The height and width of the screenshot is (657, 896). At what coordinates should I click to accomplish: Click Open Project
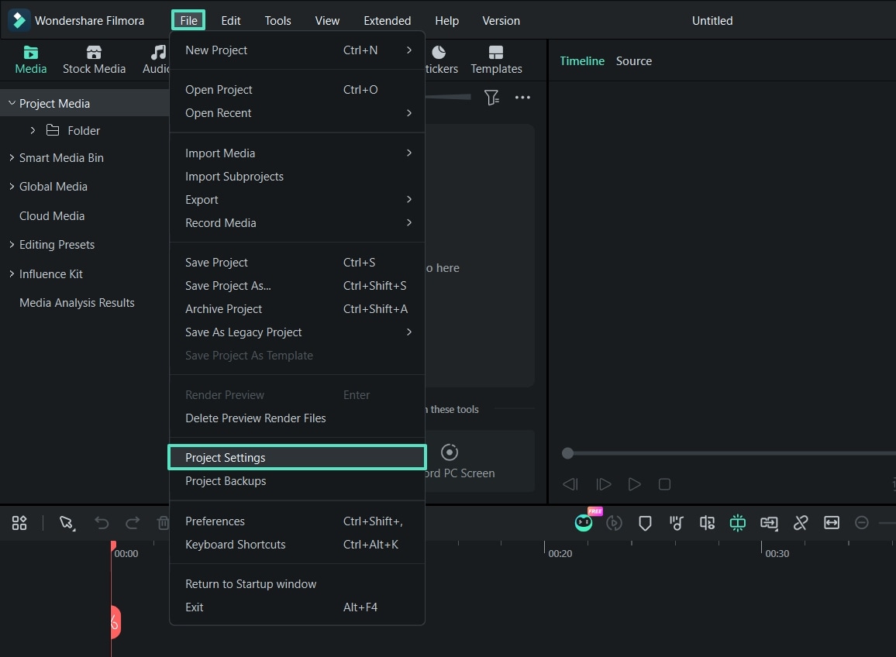coord(297,90)
